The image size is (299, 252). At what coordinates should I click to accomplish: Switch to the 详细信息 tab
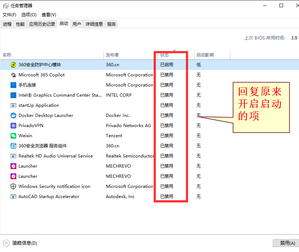pyautogui.click(x=94, y=24)
